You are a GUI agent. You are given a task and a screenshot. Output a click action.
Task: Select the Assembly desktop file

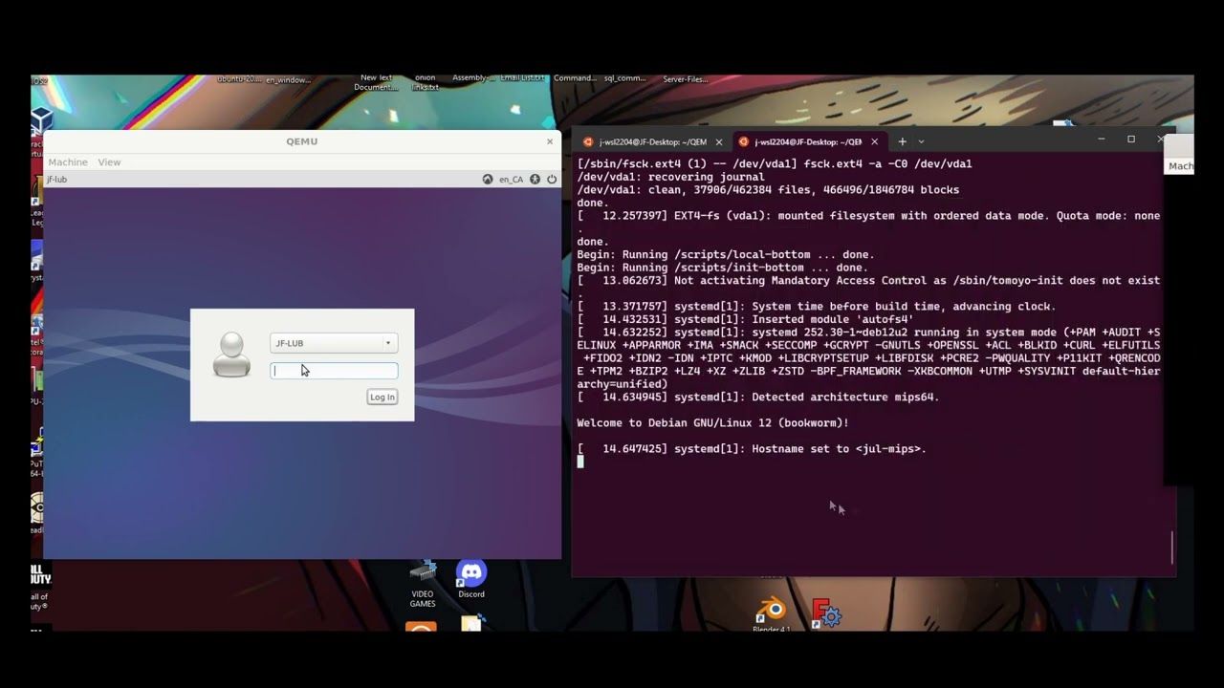click(x=473, y=78)
